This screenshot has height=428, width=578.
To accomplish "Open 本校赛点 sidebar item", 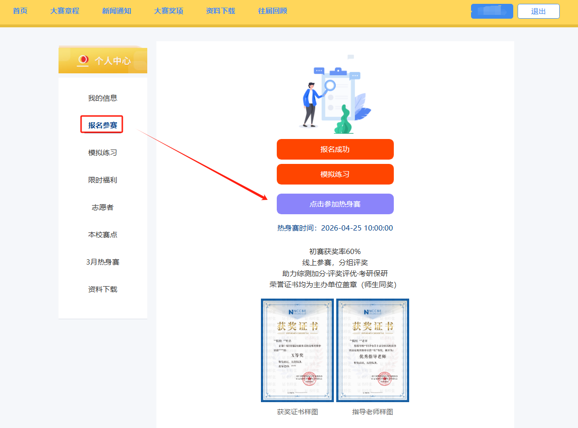I will [x=103, y=235].
